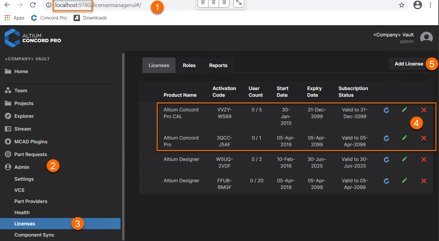Delete the 3QCC-J5AF Concord Pro license
This screenshot has width=439, height=241.
click(424, 138)
